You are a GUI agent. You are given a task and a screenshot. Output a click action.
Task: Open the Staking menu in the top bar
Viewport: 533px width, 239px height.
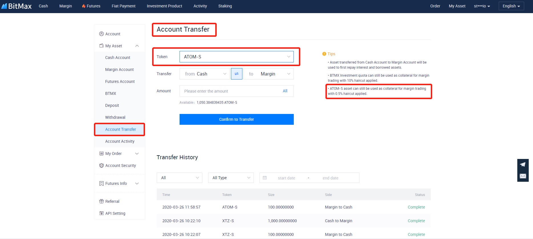pyautogui.click(x=225, y=6)
